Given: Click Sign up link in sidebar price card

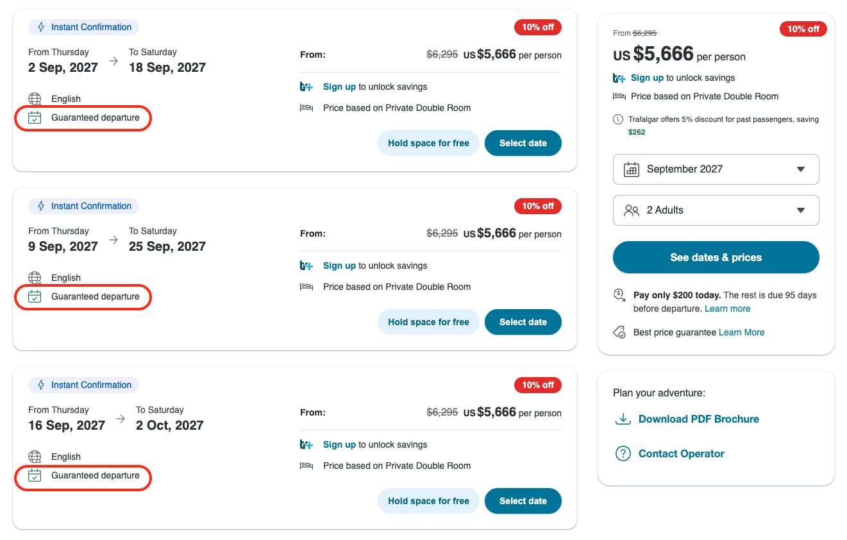Looking at the screenshot, I should [647, 78].
